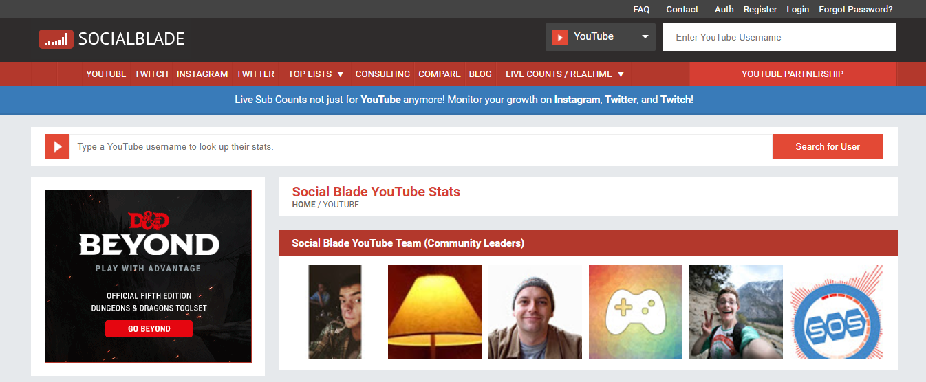
Task: Click the YOUTUBE PARTNERSHIP button
Action: click(793, 74)
